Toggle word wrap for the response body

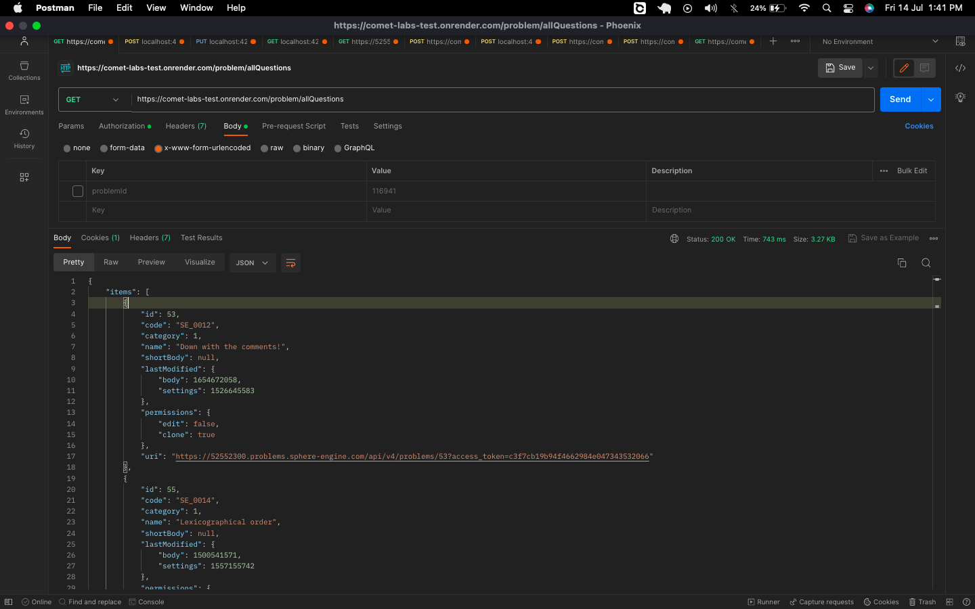[290, 263]
